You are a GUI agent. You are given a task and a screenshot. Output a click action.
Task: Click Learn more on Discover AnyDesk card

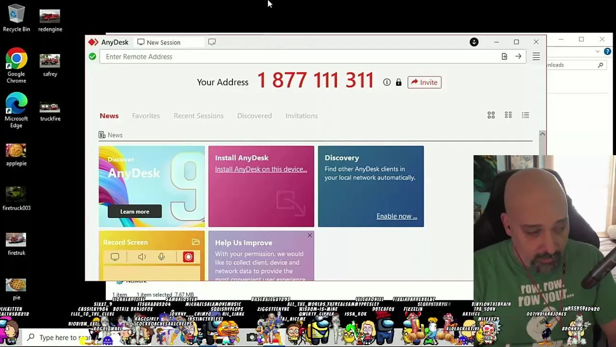[135, 212]
